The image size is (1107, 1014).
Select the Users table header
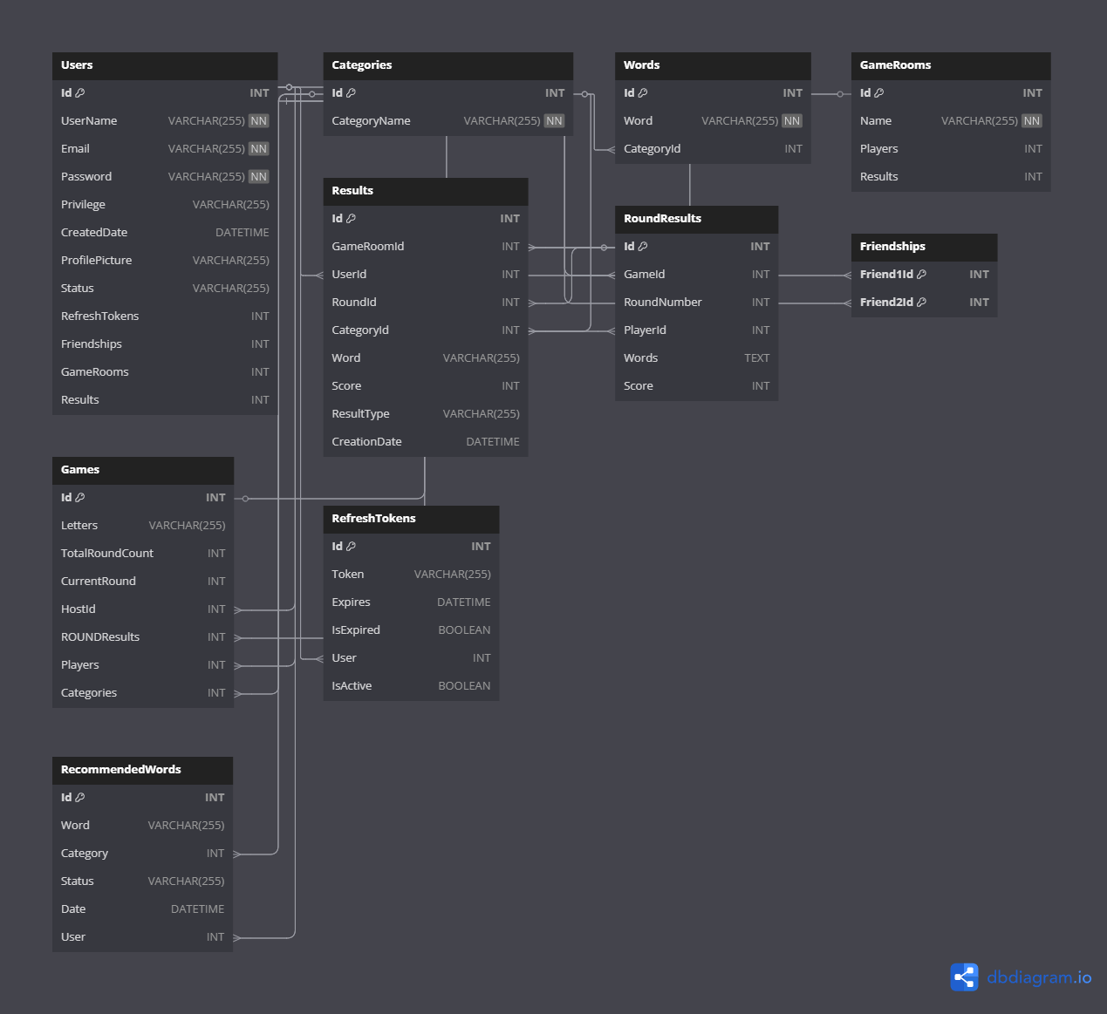pyautogui.click(x=165, y=65)
